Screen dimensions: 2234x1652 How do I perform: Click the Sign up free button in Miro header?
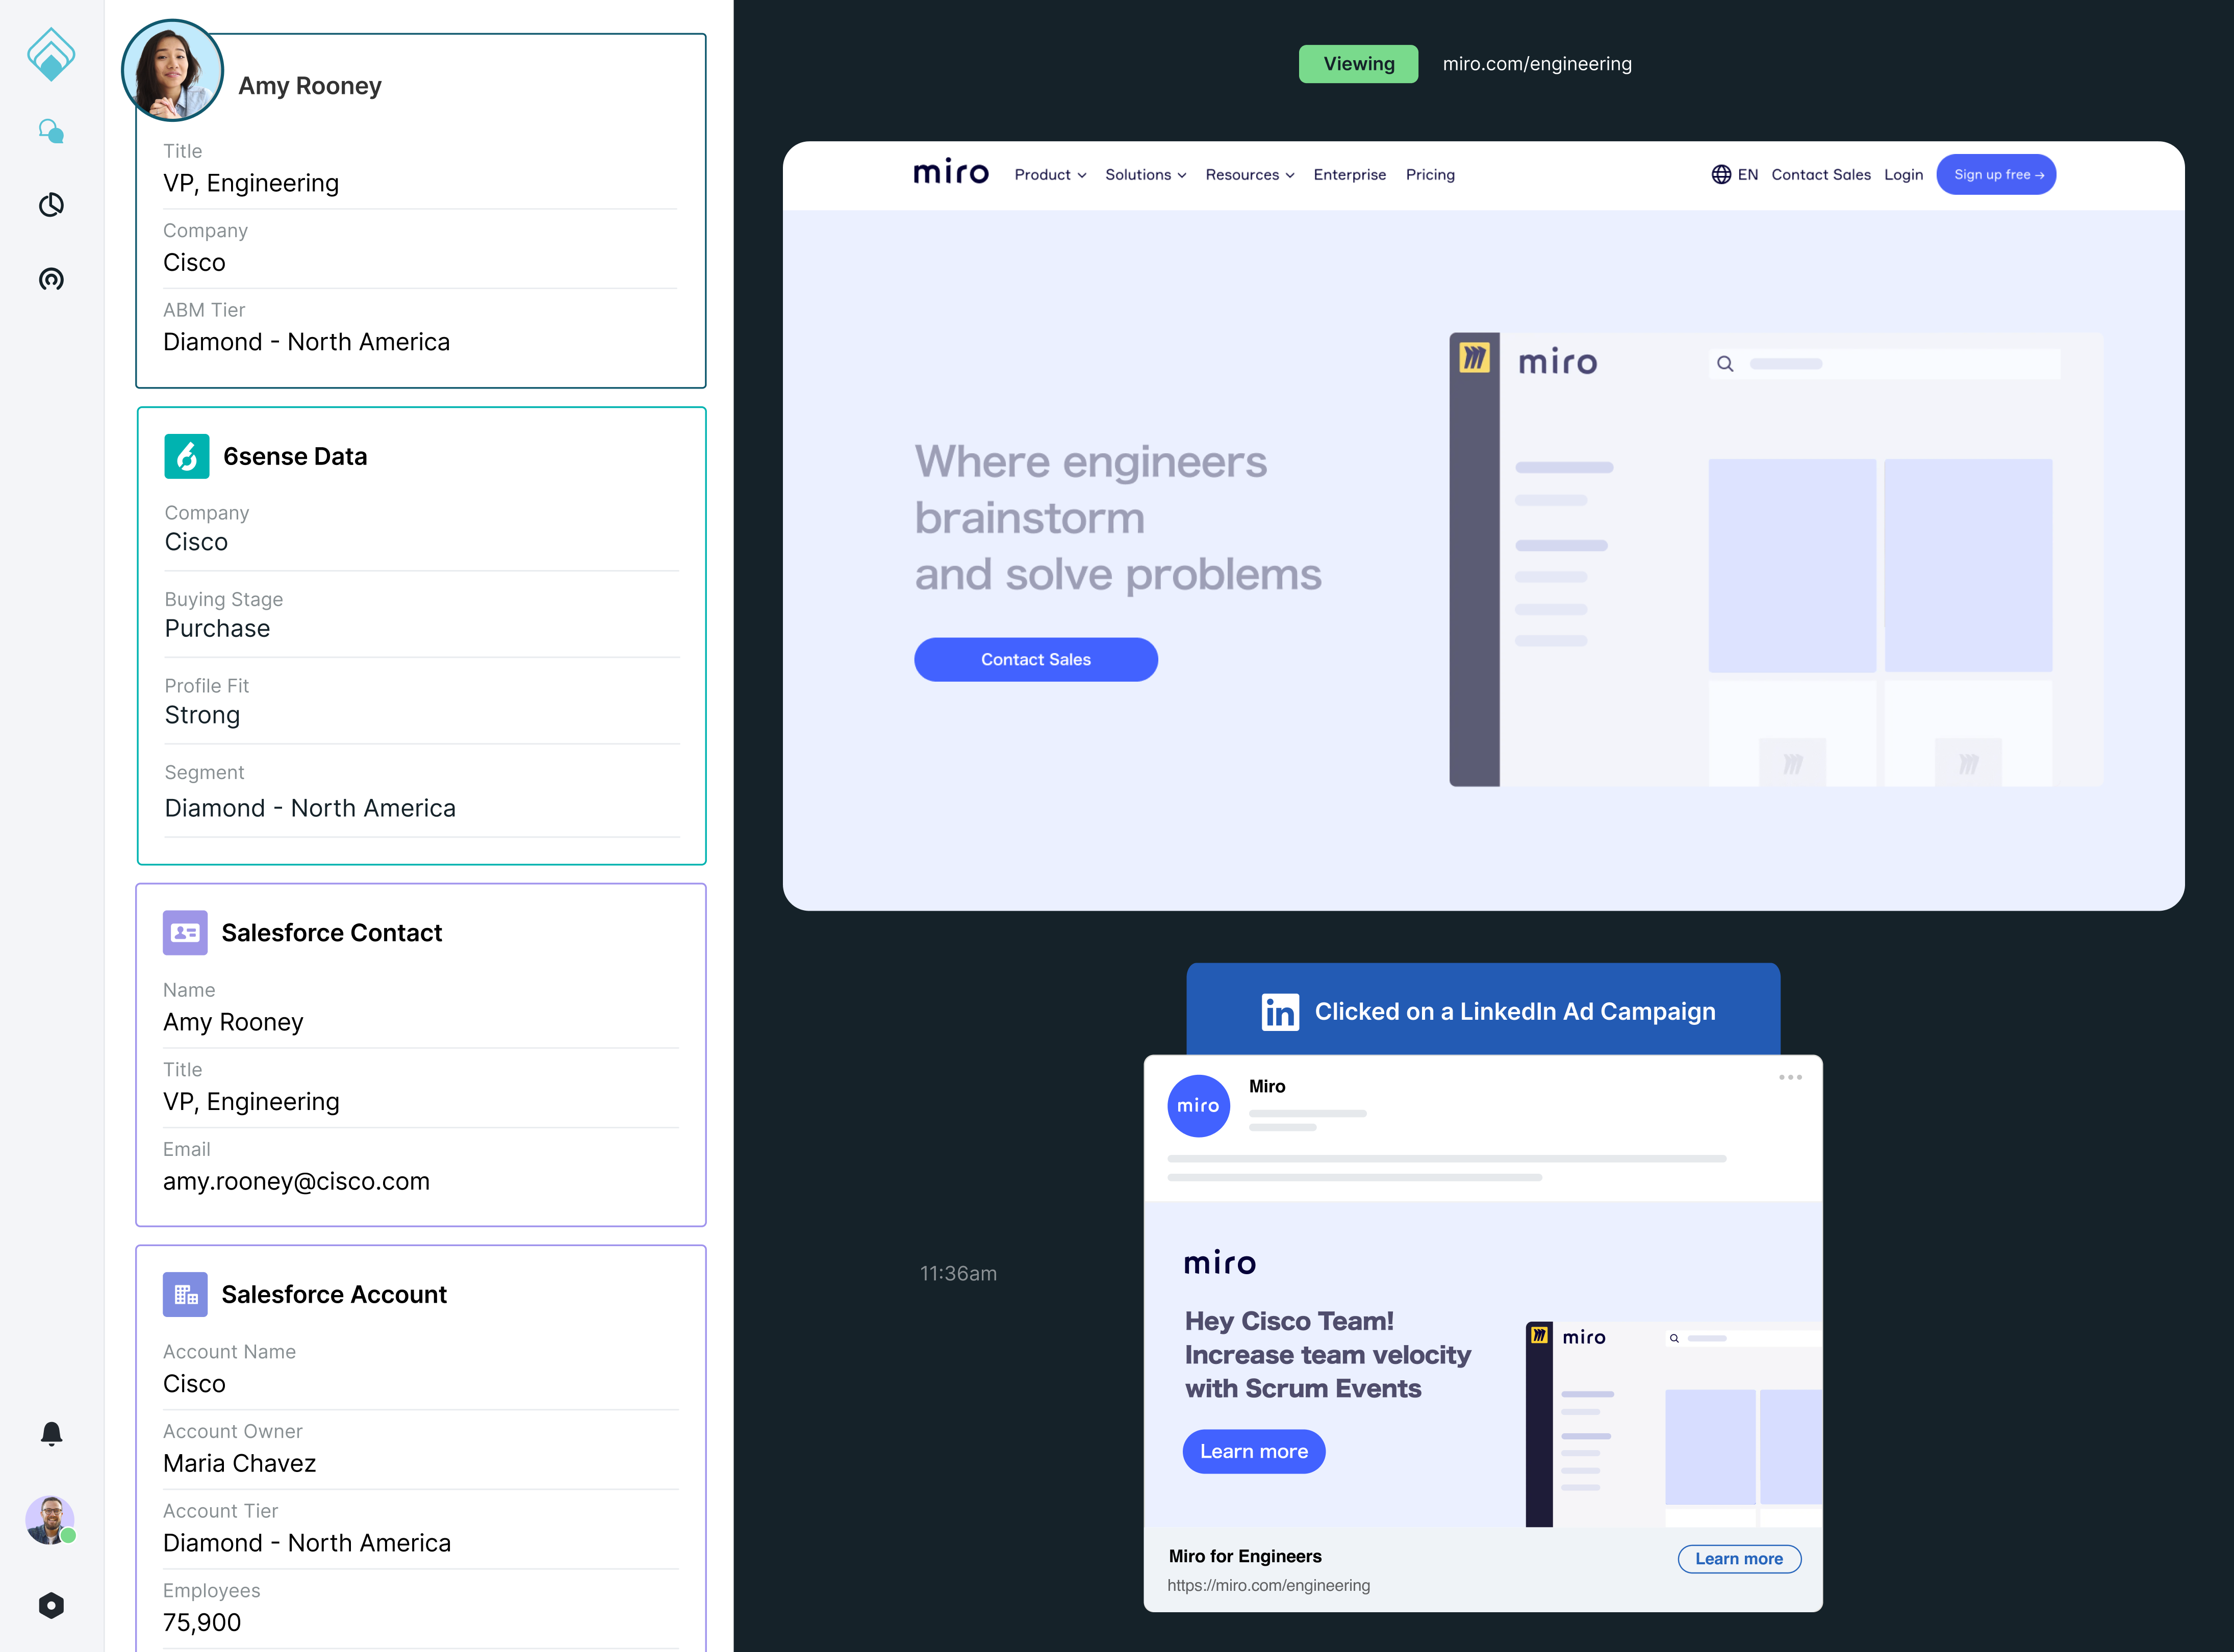(x=1996, y=173)
